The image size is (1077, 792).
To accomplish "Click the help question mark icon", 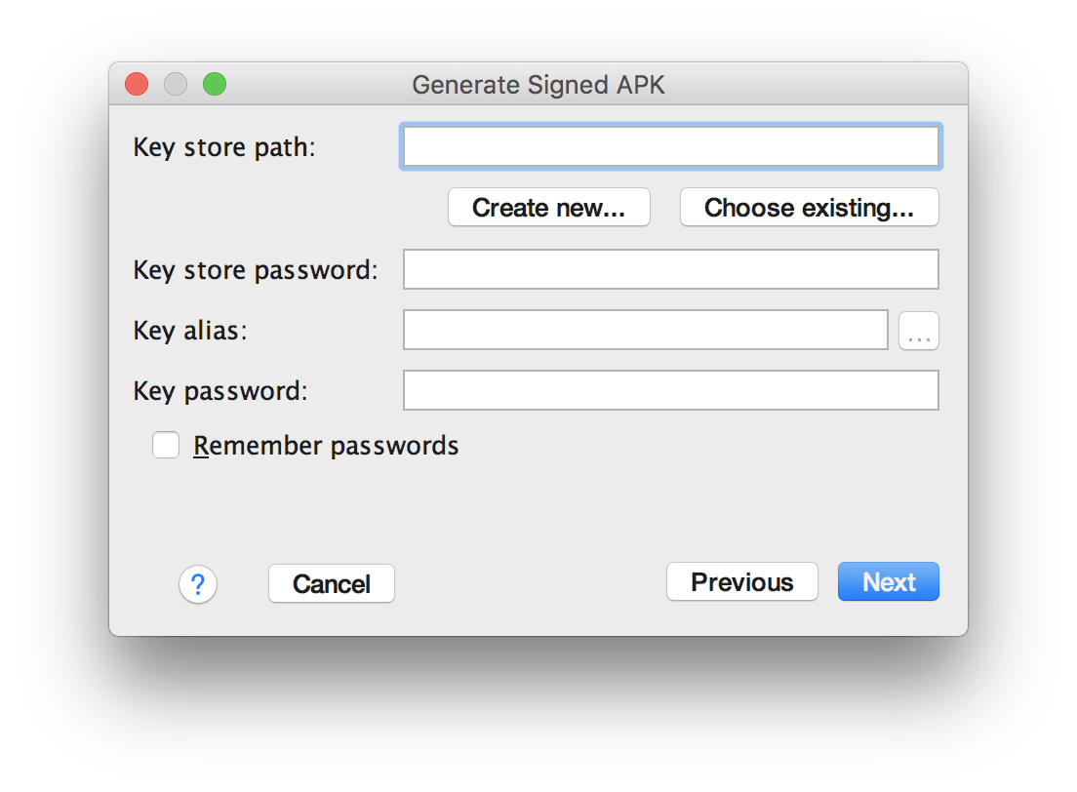I will point(197,582).
